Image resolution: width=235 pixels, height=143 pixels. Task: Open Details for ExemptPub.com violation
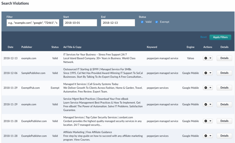tap(224, 88)
